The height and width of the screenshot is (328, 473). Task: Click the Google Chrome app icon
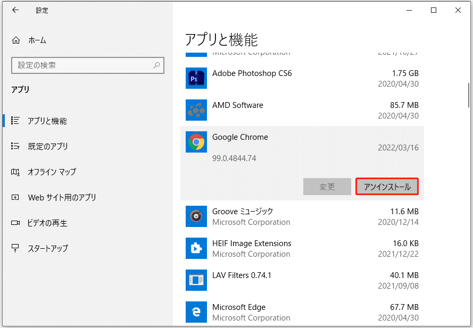[x=196, y=142]
